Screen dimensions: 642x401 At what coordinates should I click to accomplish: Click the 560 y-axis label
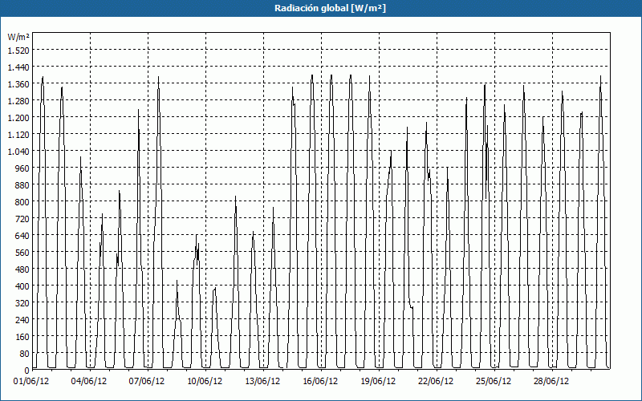click(22, 253)
